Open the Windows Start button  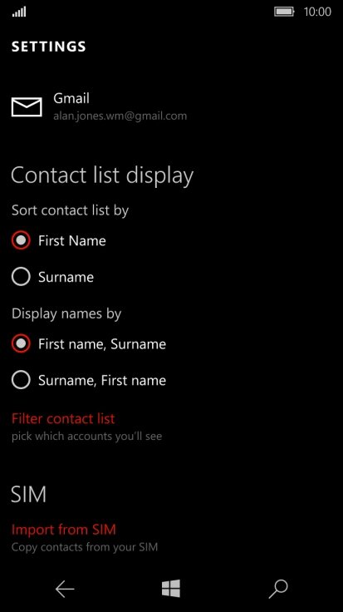pyautogui.click(x=171, y=589)
